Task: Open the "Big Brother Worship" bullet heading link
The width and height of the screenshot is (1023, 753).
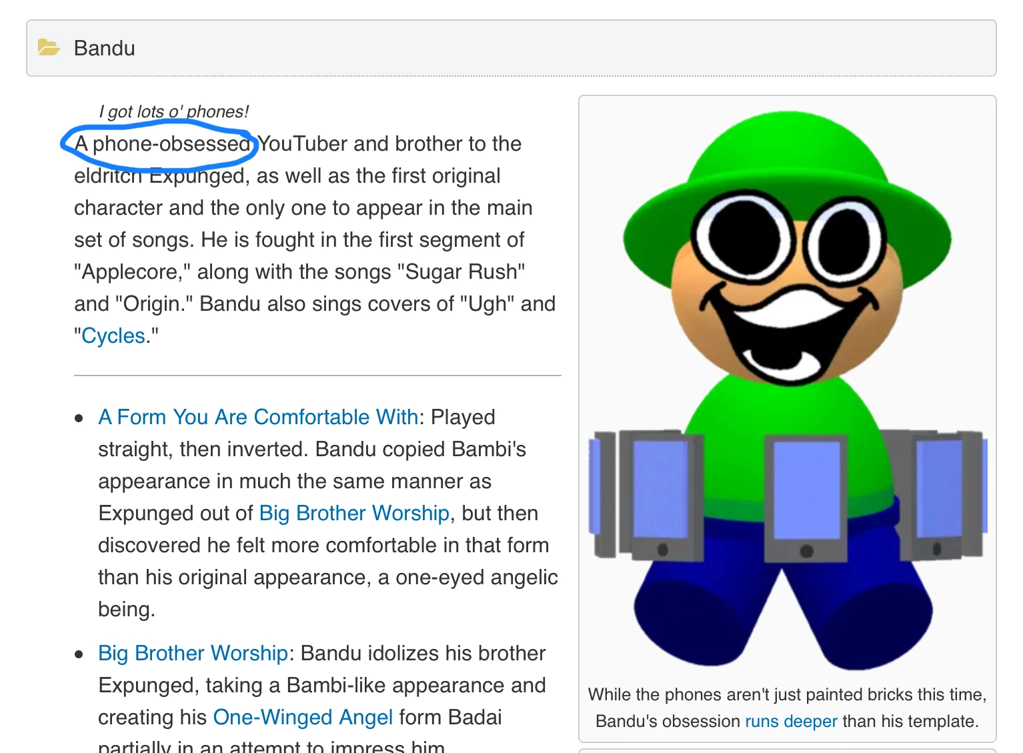Action: click(x=193, y=653)
